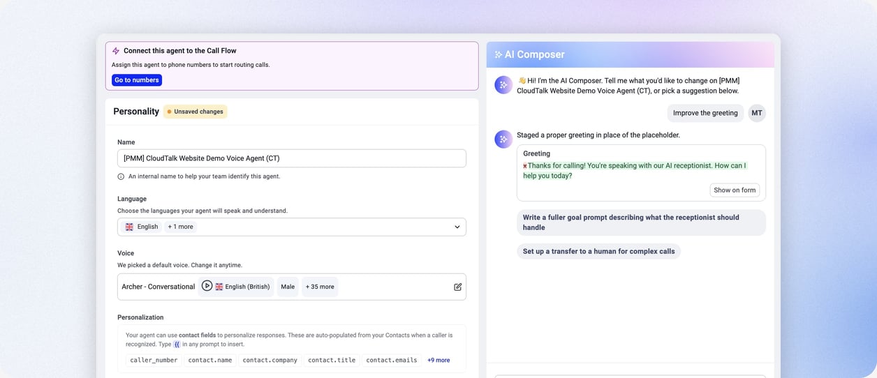Click the staged greeting text
The image size is (877, 378).
(x=637, y=171)
